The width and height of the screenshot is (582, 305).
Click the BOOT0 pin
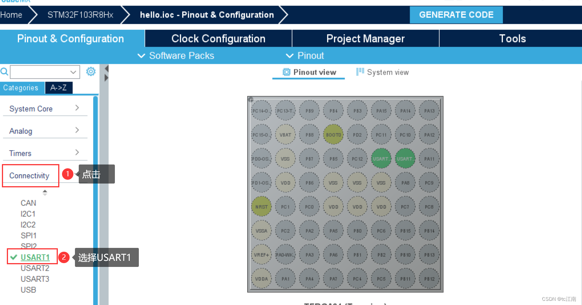(333, 135)
